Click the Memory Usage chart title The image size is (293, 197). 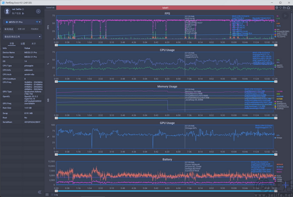point(167,86)
